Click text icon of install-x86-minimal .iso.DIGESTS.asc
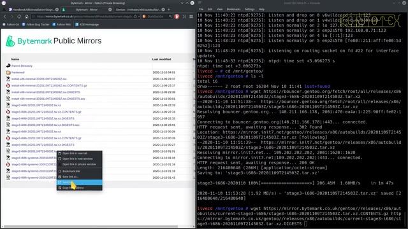The height and width of the screenshot is (229, 408). pyautogui.click(x=8, y=99)
